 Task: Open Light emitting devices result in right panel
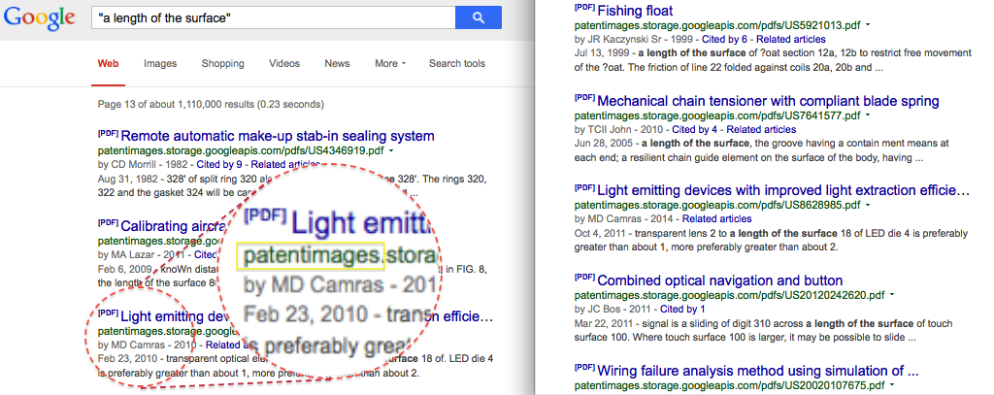784,190
